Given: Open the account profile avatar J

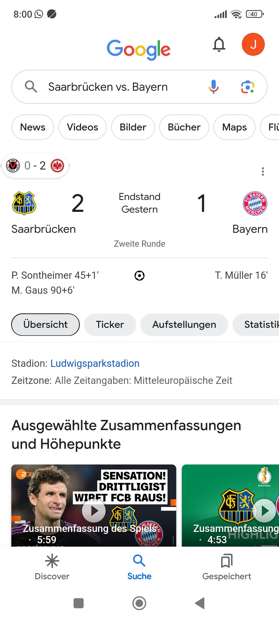Looking at the screenshot, I should tap(253, 44).
